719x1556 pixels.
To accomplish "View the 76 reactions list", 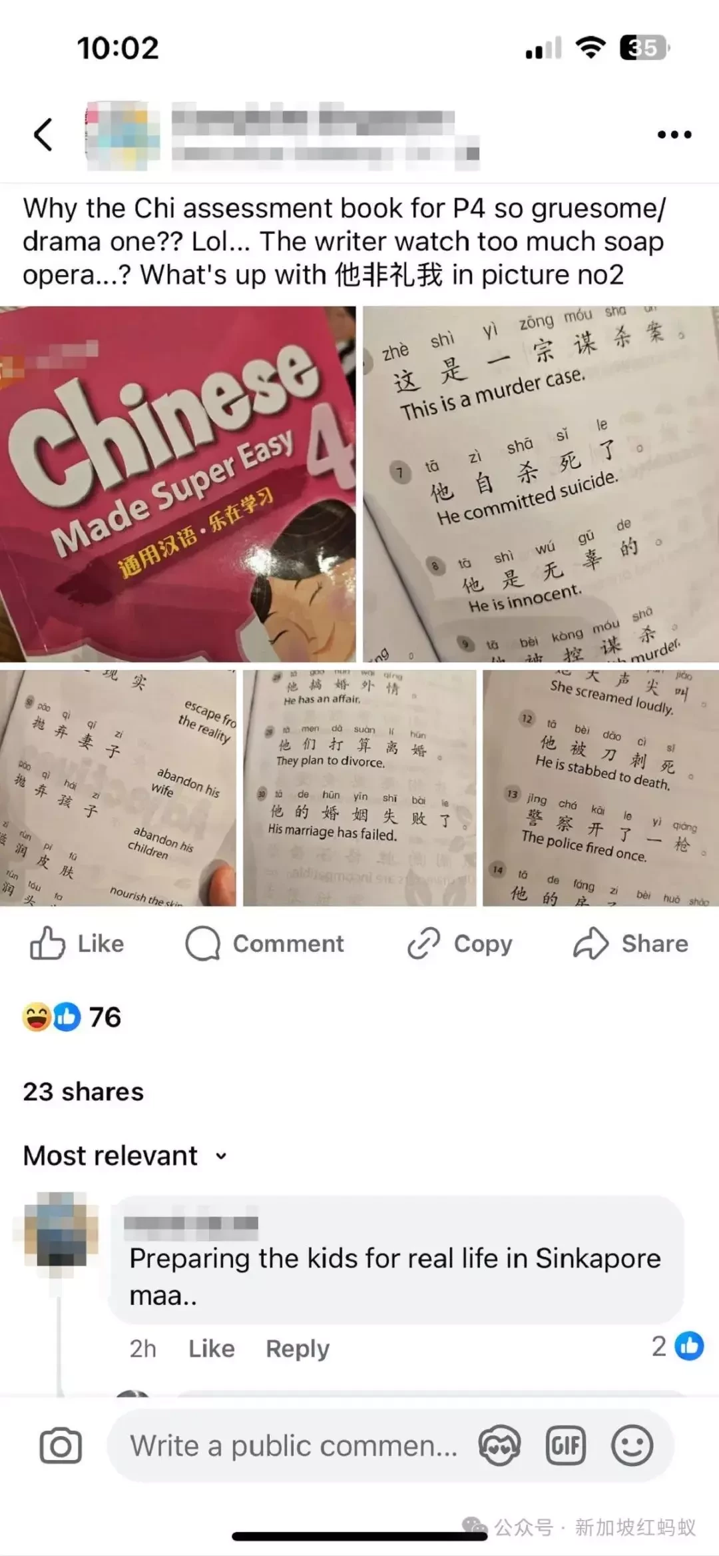I will [x=71, y=1017].
